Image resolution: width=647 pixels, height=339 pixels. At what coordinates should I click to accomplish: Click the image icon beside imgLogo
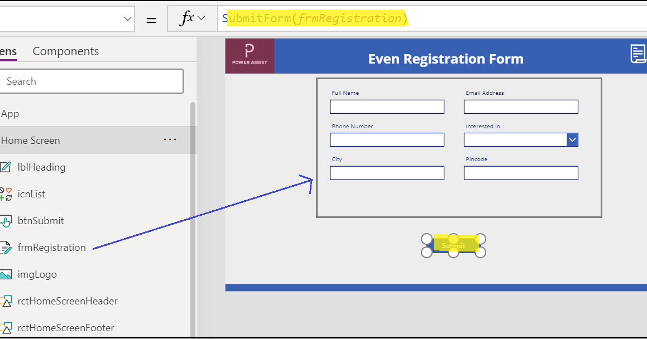[x=6, y=274]
